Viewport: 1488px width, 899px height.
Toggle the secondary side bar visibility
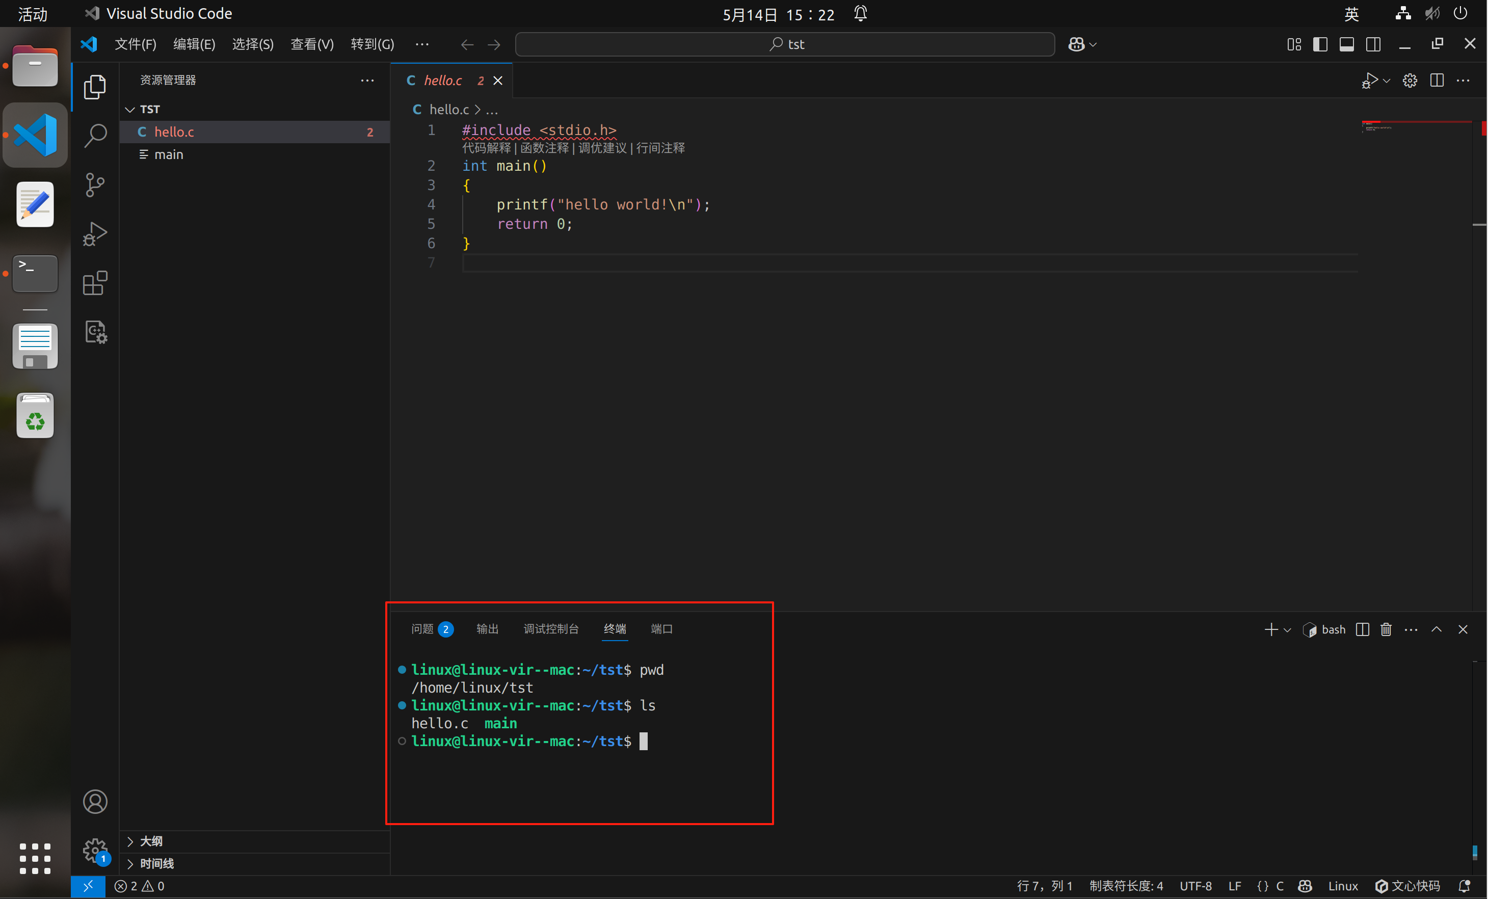[1373, 44]
